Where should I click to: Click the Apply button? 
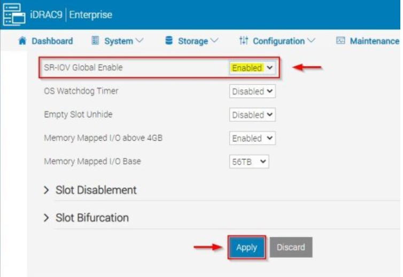pyautogui.click(x=246, y=248)
